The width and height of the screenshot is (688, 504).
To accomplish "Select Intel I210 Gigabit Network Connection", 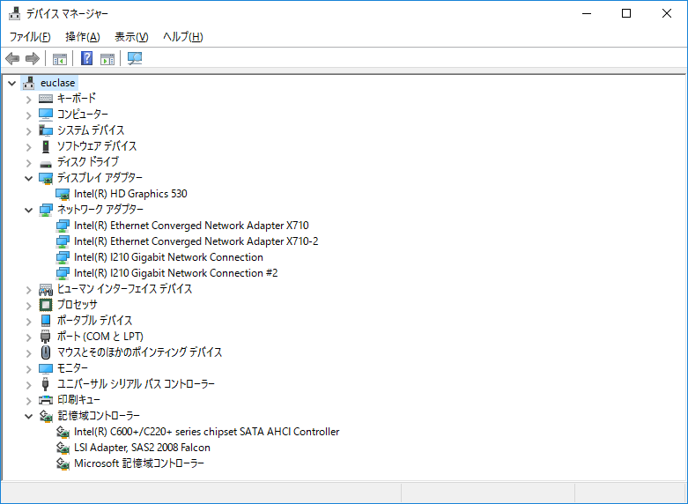I will (x=168, y=256).
